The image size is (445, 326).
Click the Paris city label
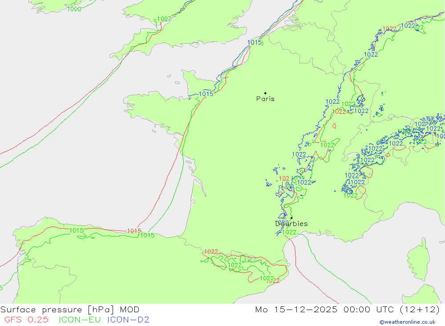pos(265,99)
